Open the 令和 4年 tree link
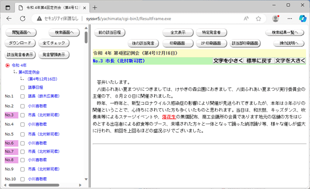 (x=19, y=65)
